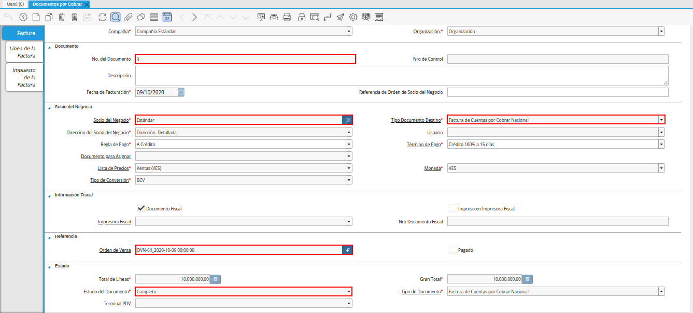Toggle the Documento Fiscal checkbox
Screen dimensions: 693x313
click(x=140, y=208)
